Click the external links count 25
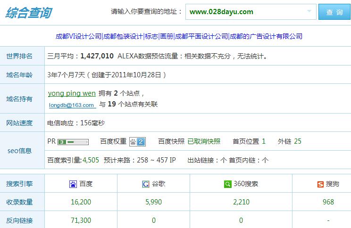This screenshot has height=228, width=351. pos(297,141)
